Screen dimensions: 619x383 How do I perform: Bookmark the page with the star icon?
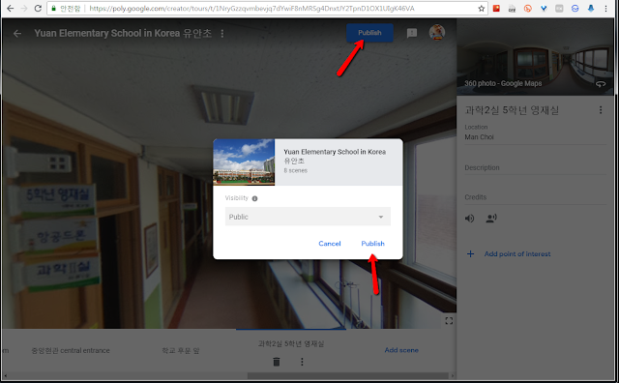(482, 9)
